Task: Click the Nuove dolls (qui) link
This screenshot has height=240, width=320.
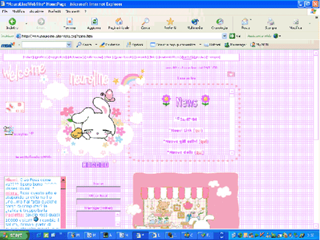Action: point(185,152)
